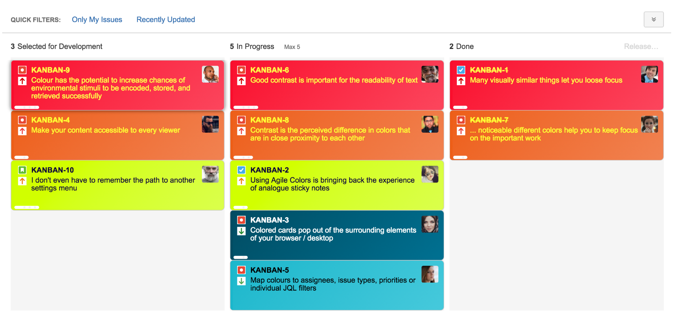Click the blue task checkbox icon on KANBAN-1
Screen dimensions: 673x329
click(x=461, y=70)
